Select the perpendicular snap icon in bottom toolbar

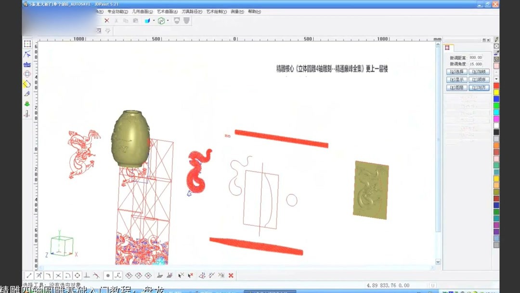tap(87, 276)
